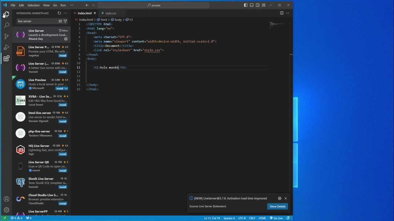394x221 pixels.
Task: Show errors and warnings in status bar
Action: click(17, 218)
